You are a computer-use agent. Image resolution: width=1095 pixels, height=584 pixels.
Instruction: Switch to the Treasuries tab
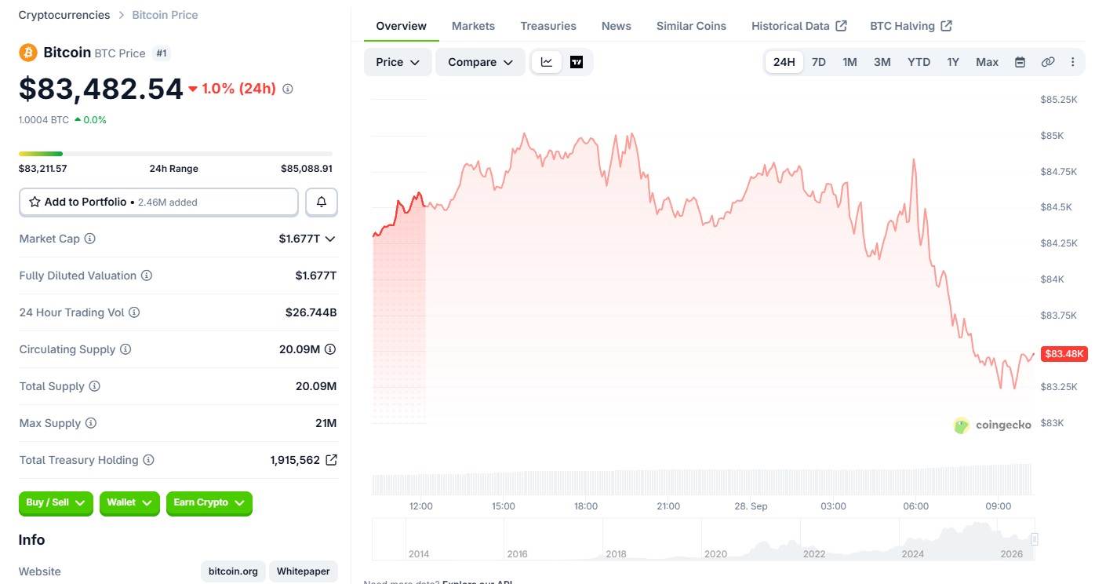pos(548,26)
